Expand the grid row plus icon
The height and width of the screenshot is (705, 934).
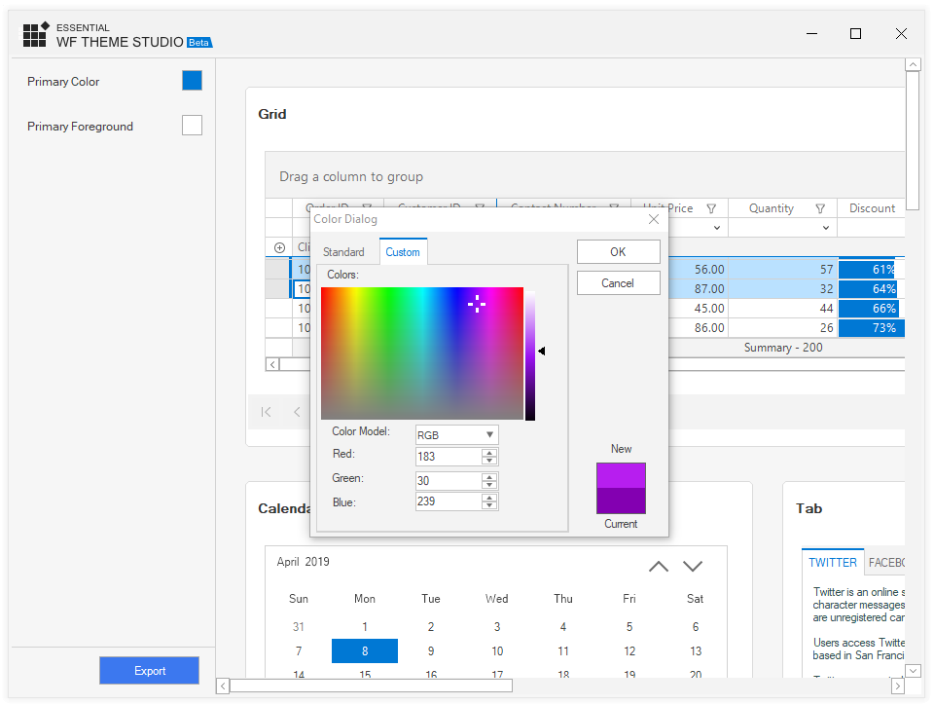point(279,247)
